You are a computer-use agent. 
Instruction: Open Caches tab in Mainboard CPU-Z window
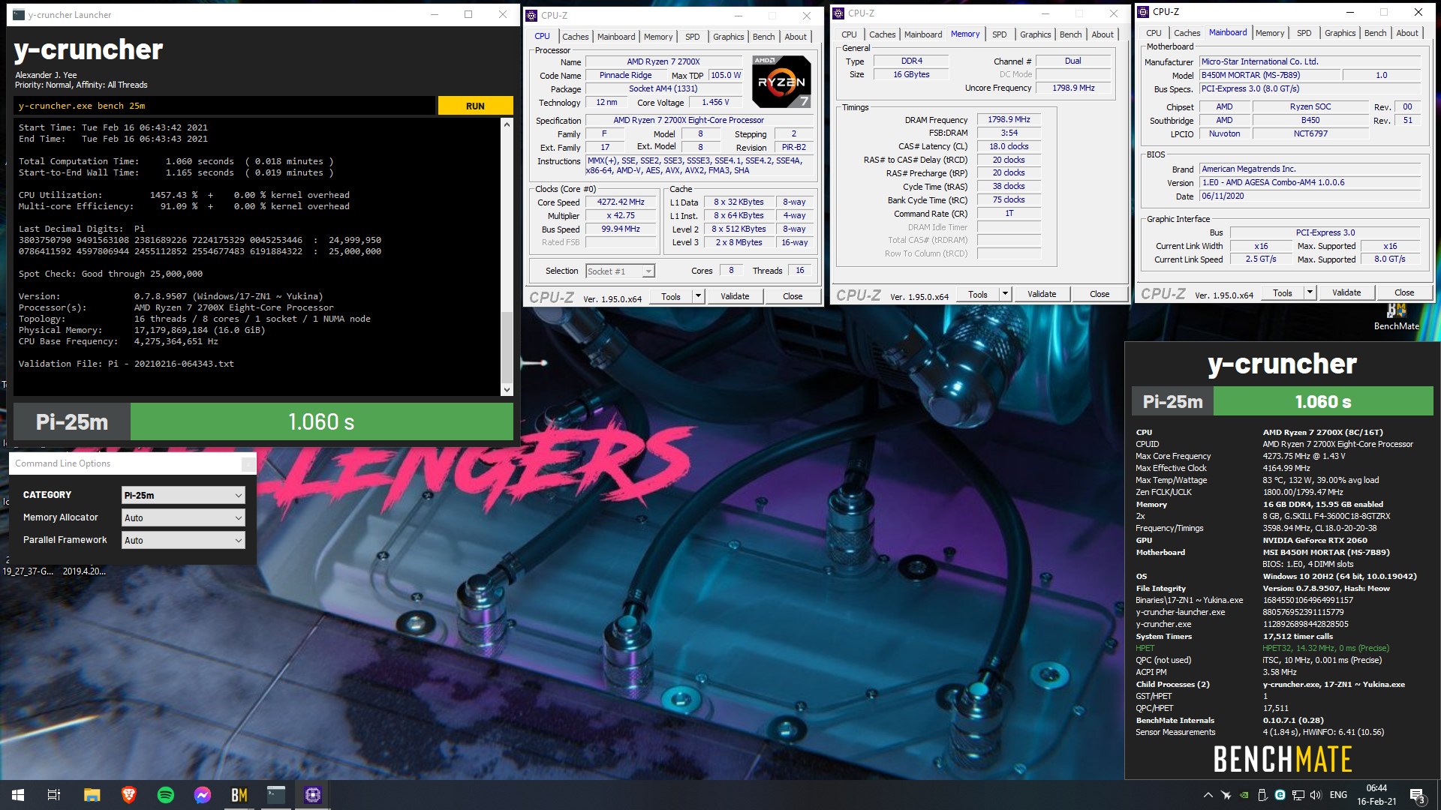coord(1187,33)
